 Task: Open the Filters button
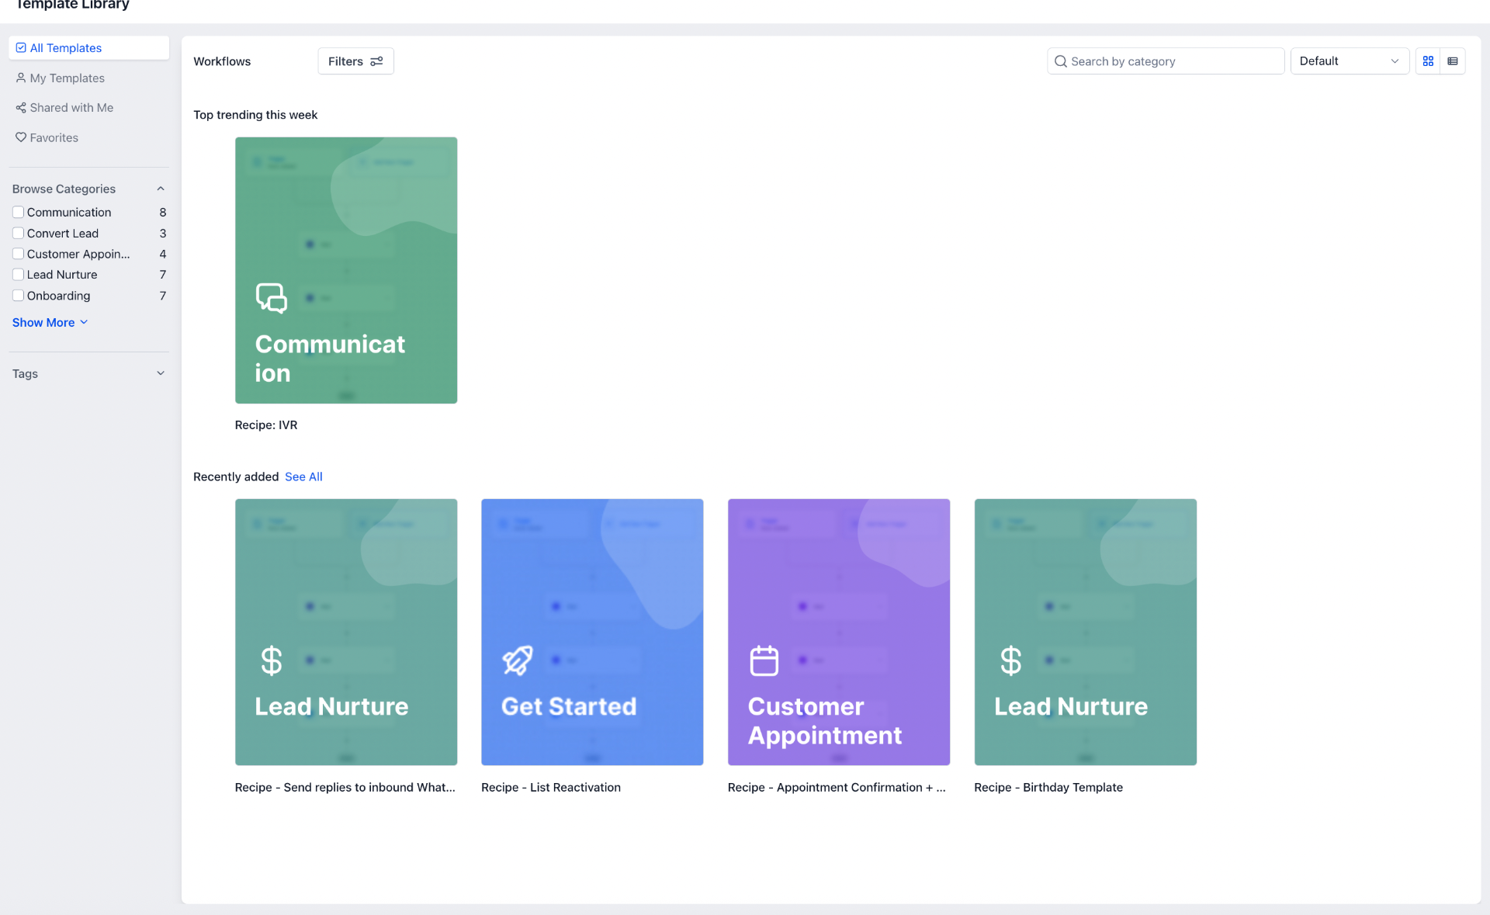pyautogui.click(x=355, y=61)
